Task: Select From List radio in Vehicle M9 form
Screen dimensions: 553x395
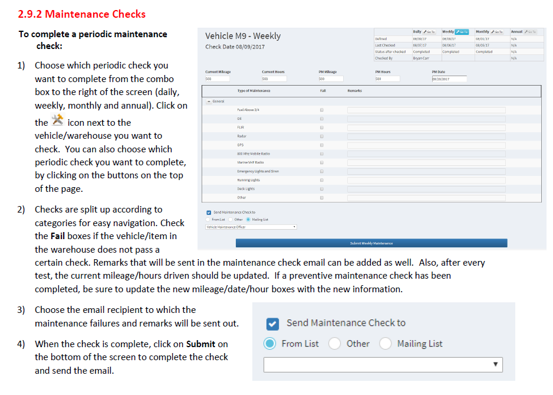Action: (x=208, y=220)
